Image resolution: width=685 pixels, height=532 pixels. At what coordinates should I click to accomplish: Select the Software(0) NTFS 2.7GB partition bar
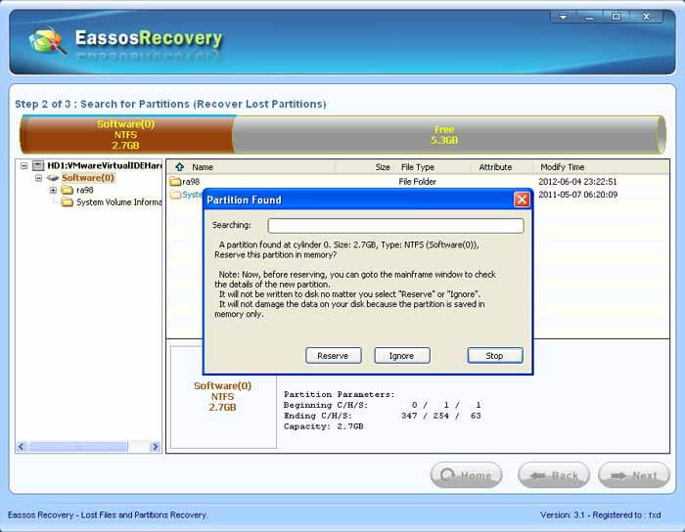(x=126, y=134)
